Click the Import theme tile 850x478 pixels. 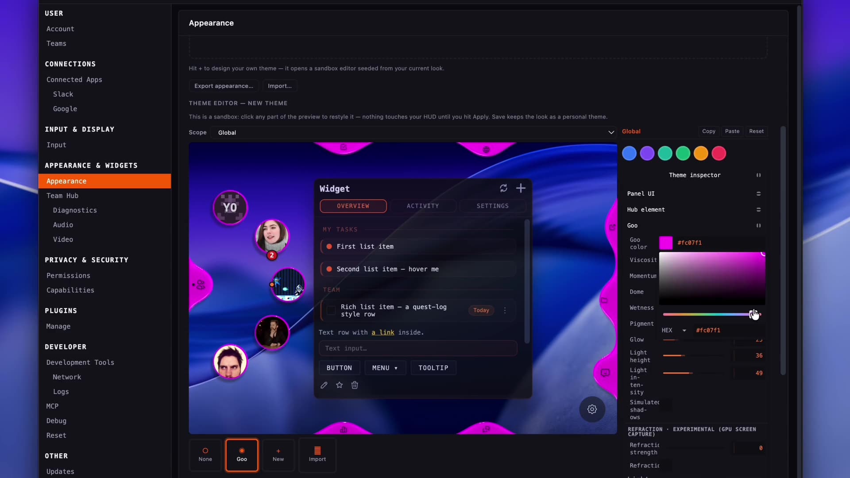(x=317, y=455)
